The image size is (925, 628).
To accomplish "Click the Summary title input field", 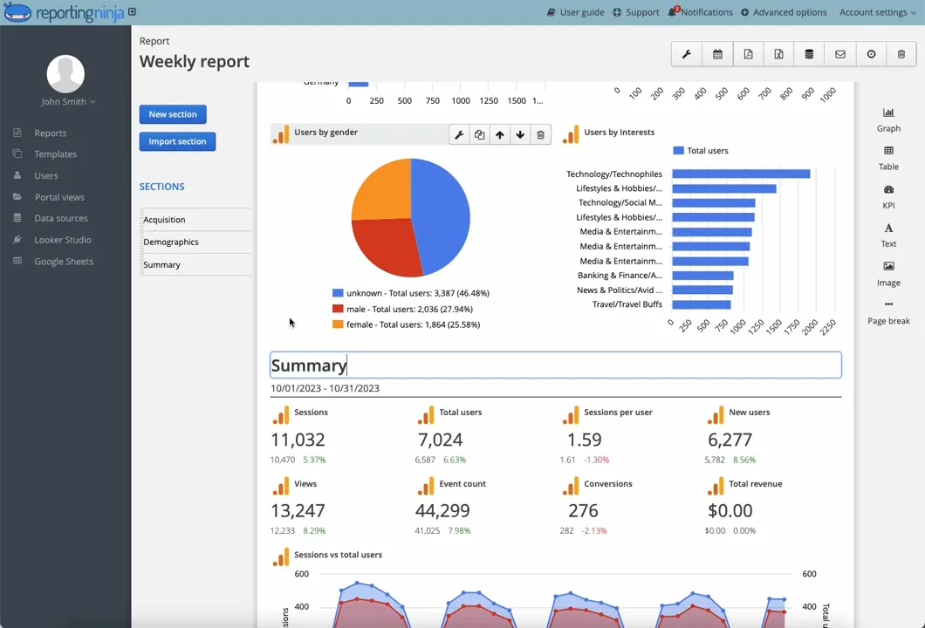I will [556, 365].
